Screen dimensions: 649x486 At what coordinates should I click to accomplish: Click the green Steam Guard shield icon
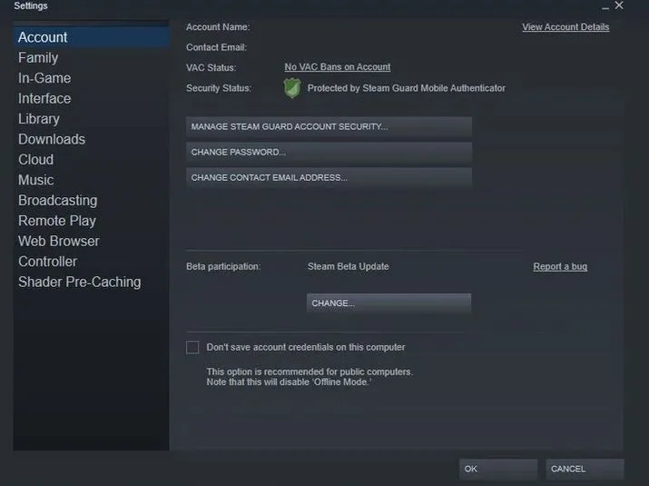click(292, 88)
